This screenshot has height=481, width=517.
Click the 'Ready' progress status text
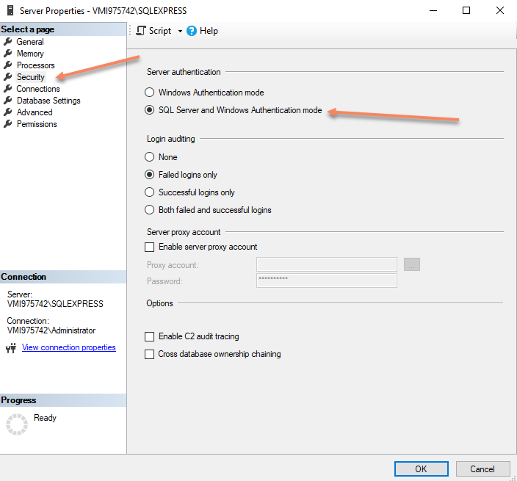45,418
